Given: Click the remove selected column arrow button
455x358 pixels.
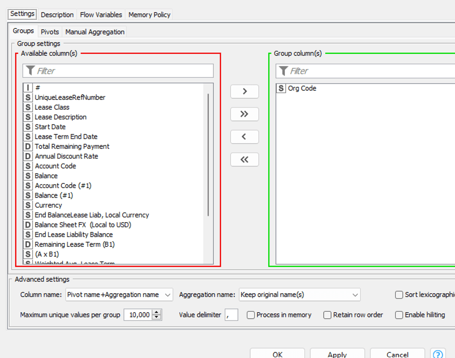Looking at the screenshot, I should pos(244,137).
